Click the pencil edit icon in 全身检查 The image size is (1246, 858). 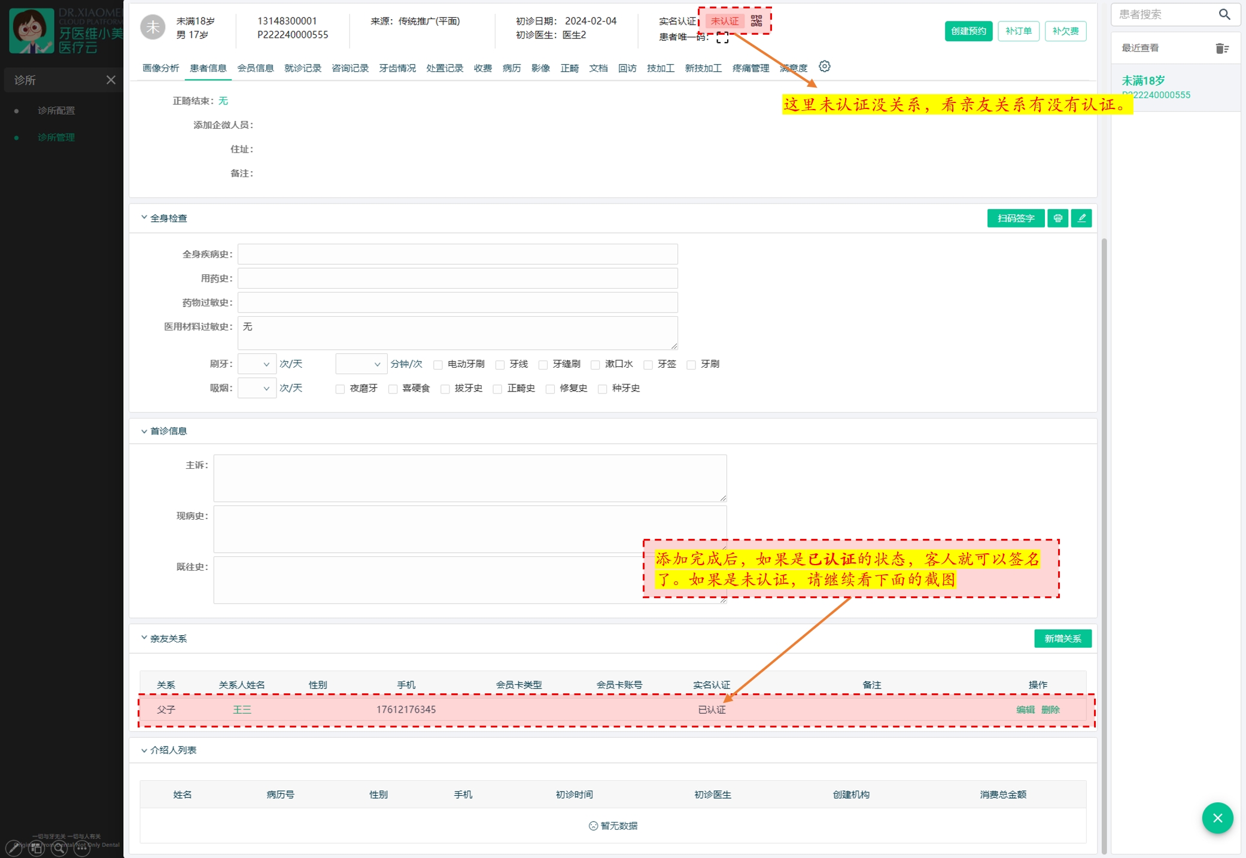tap(1081, 219)
